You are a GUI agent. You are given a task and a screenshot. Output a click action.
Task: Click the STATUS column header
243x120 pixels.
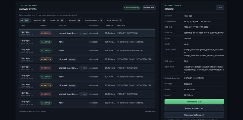point(43,25)
